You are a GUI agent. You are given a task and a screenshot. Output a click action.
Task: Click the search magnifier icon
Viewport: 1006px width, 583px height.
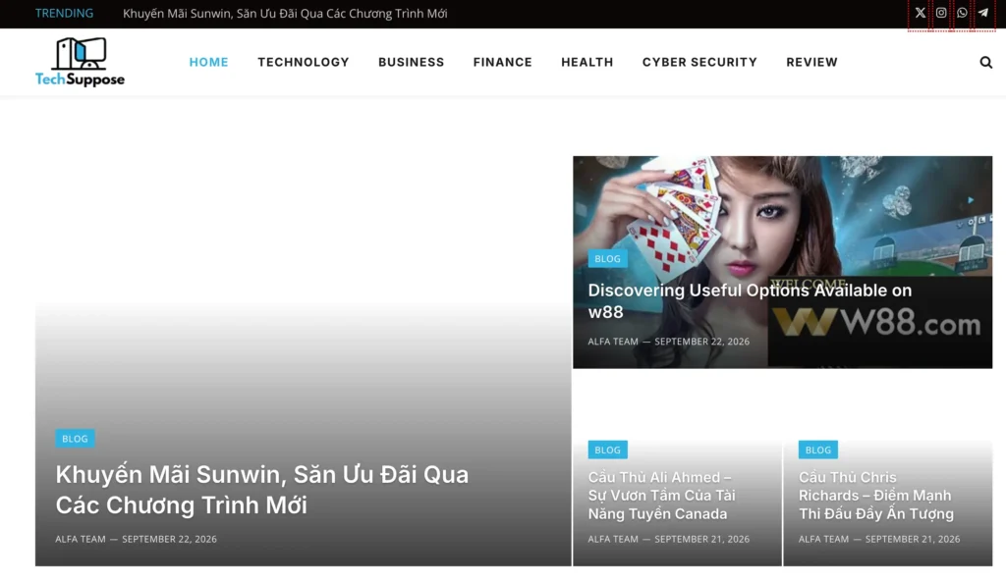click(x=986, y=62)
